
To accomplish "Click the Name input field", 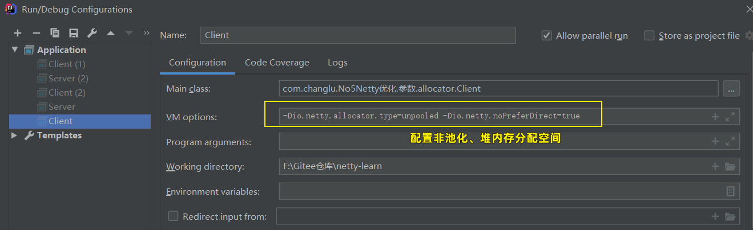I will tap(358, 35).
